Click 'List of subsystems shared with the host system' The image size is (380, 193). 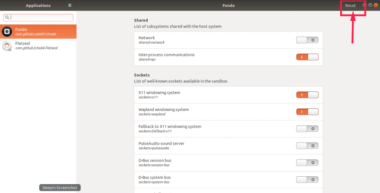pos(178,26)
